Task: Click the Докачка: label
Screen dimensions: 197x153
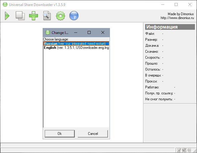Action: point(152,46)
